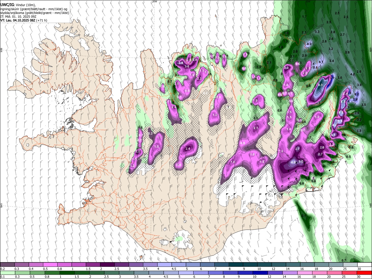Click the '3.4' value in the northeast sea
372x279 pixels.
(x=331, y=61)
